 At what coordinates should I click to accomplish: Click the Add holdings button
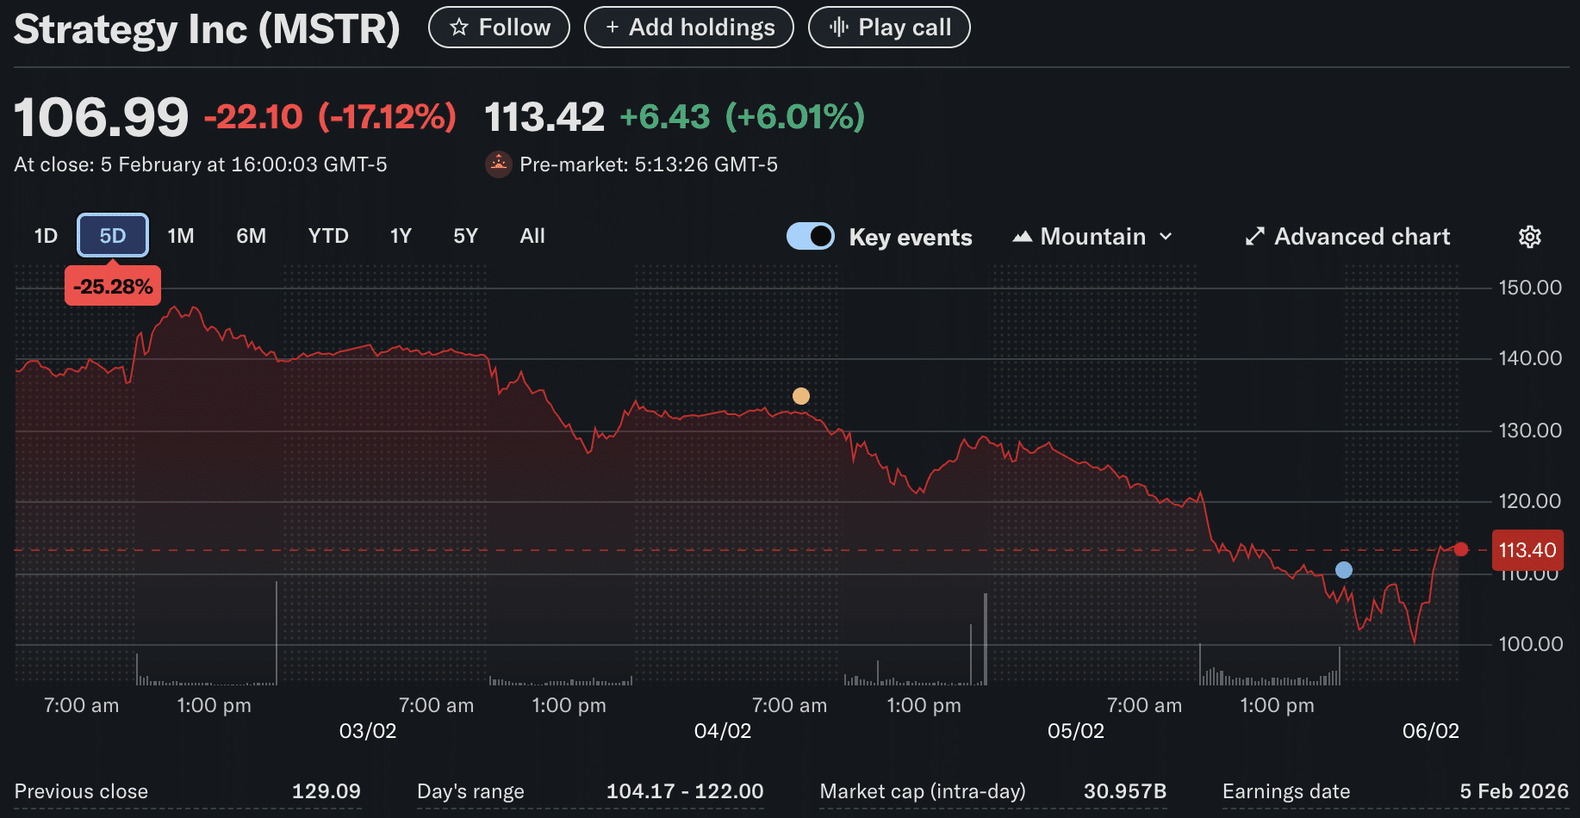click(689, 28)
